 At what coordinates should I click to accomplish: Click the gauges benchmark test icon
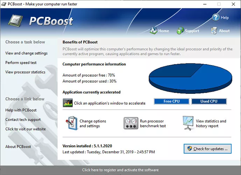click(x=131, y=123)
